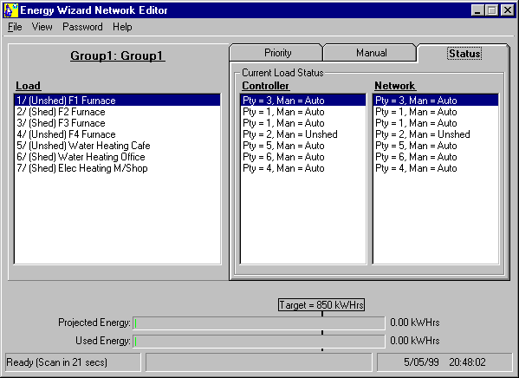
Task: Click the Energy Wizard title bar app icon
Action: click(x=10, y=10)
